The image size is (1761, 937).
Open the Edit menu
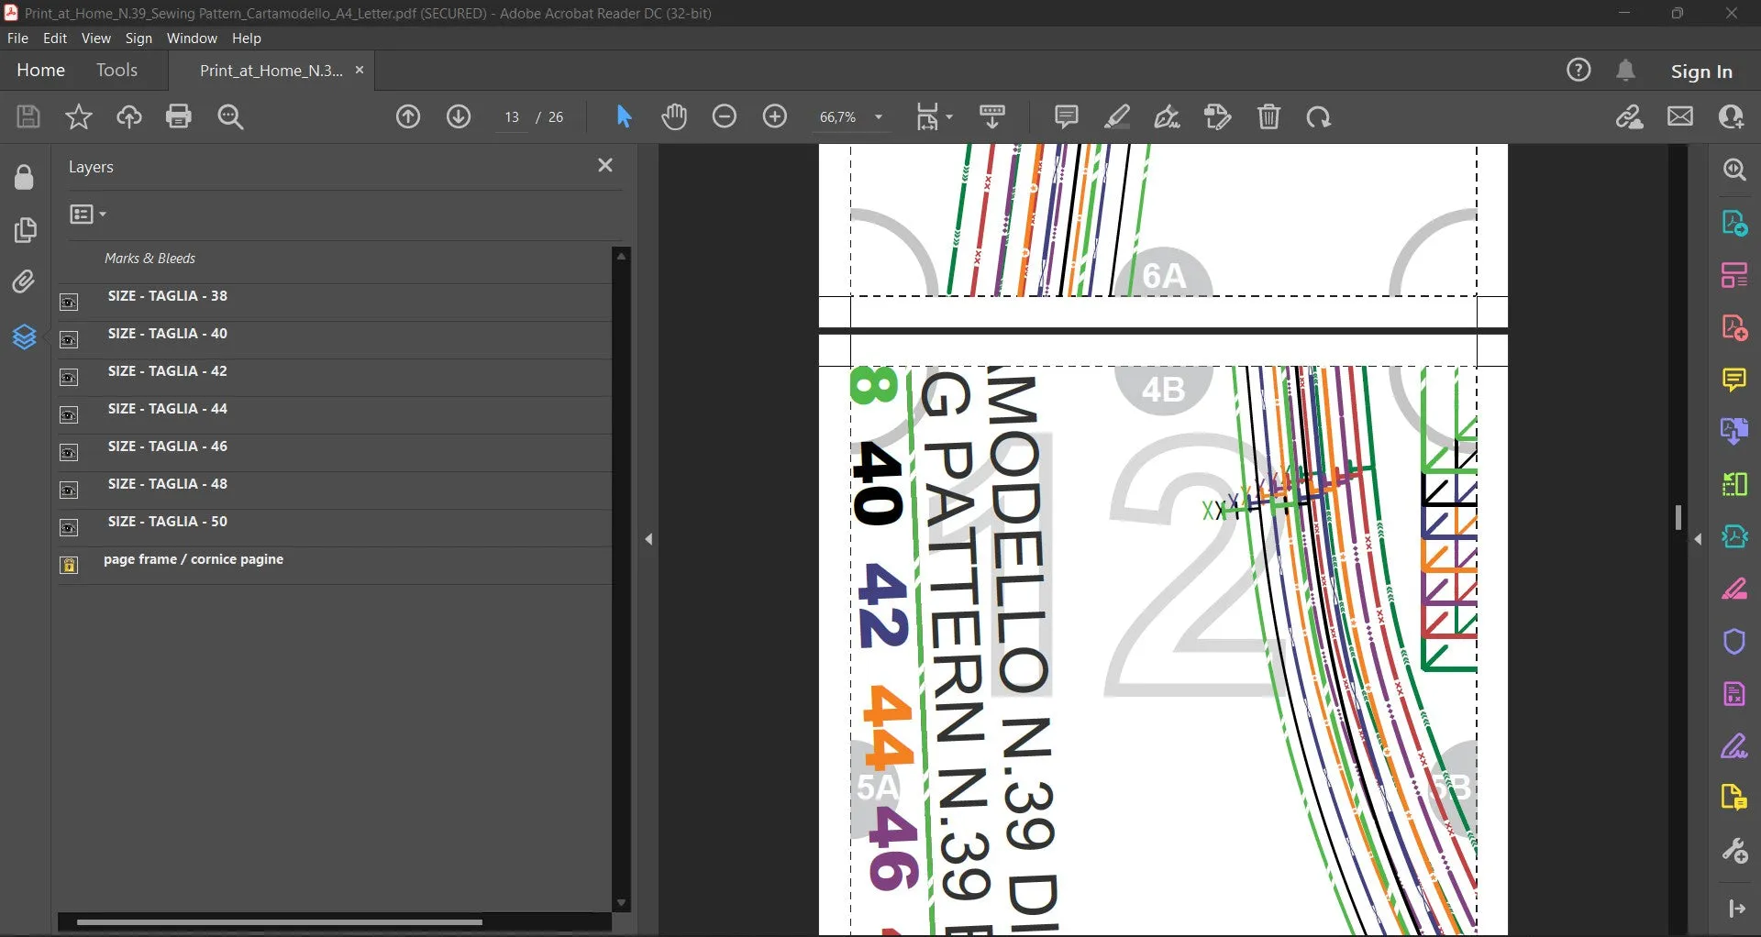pos(55,39)
